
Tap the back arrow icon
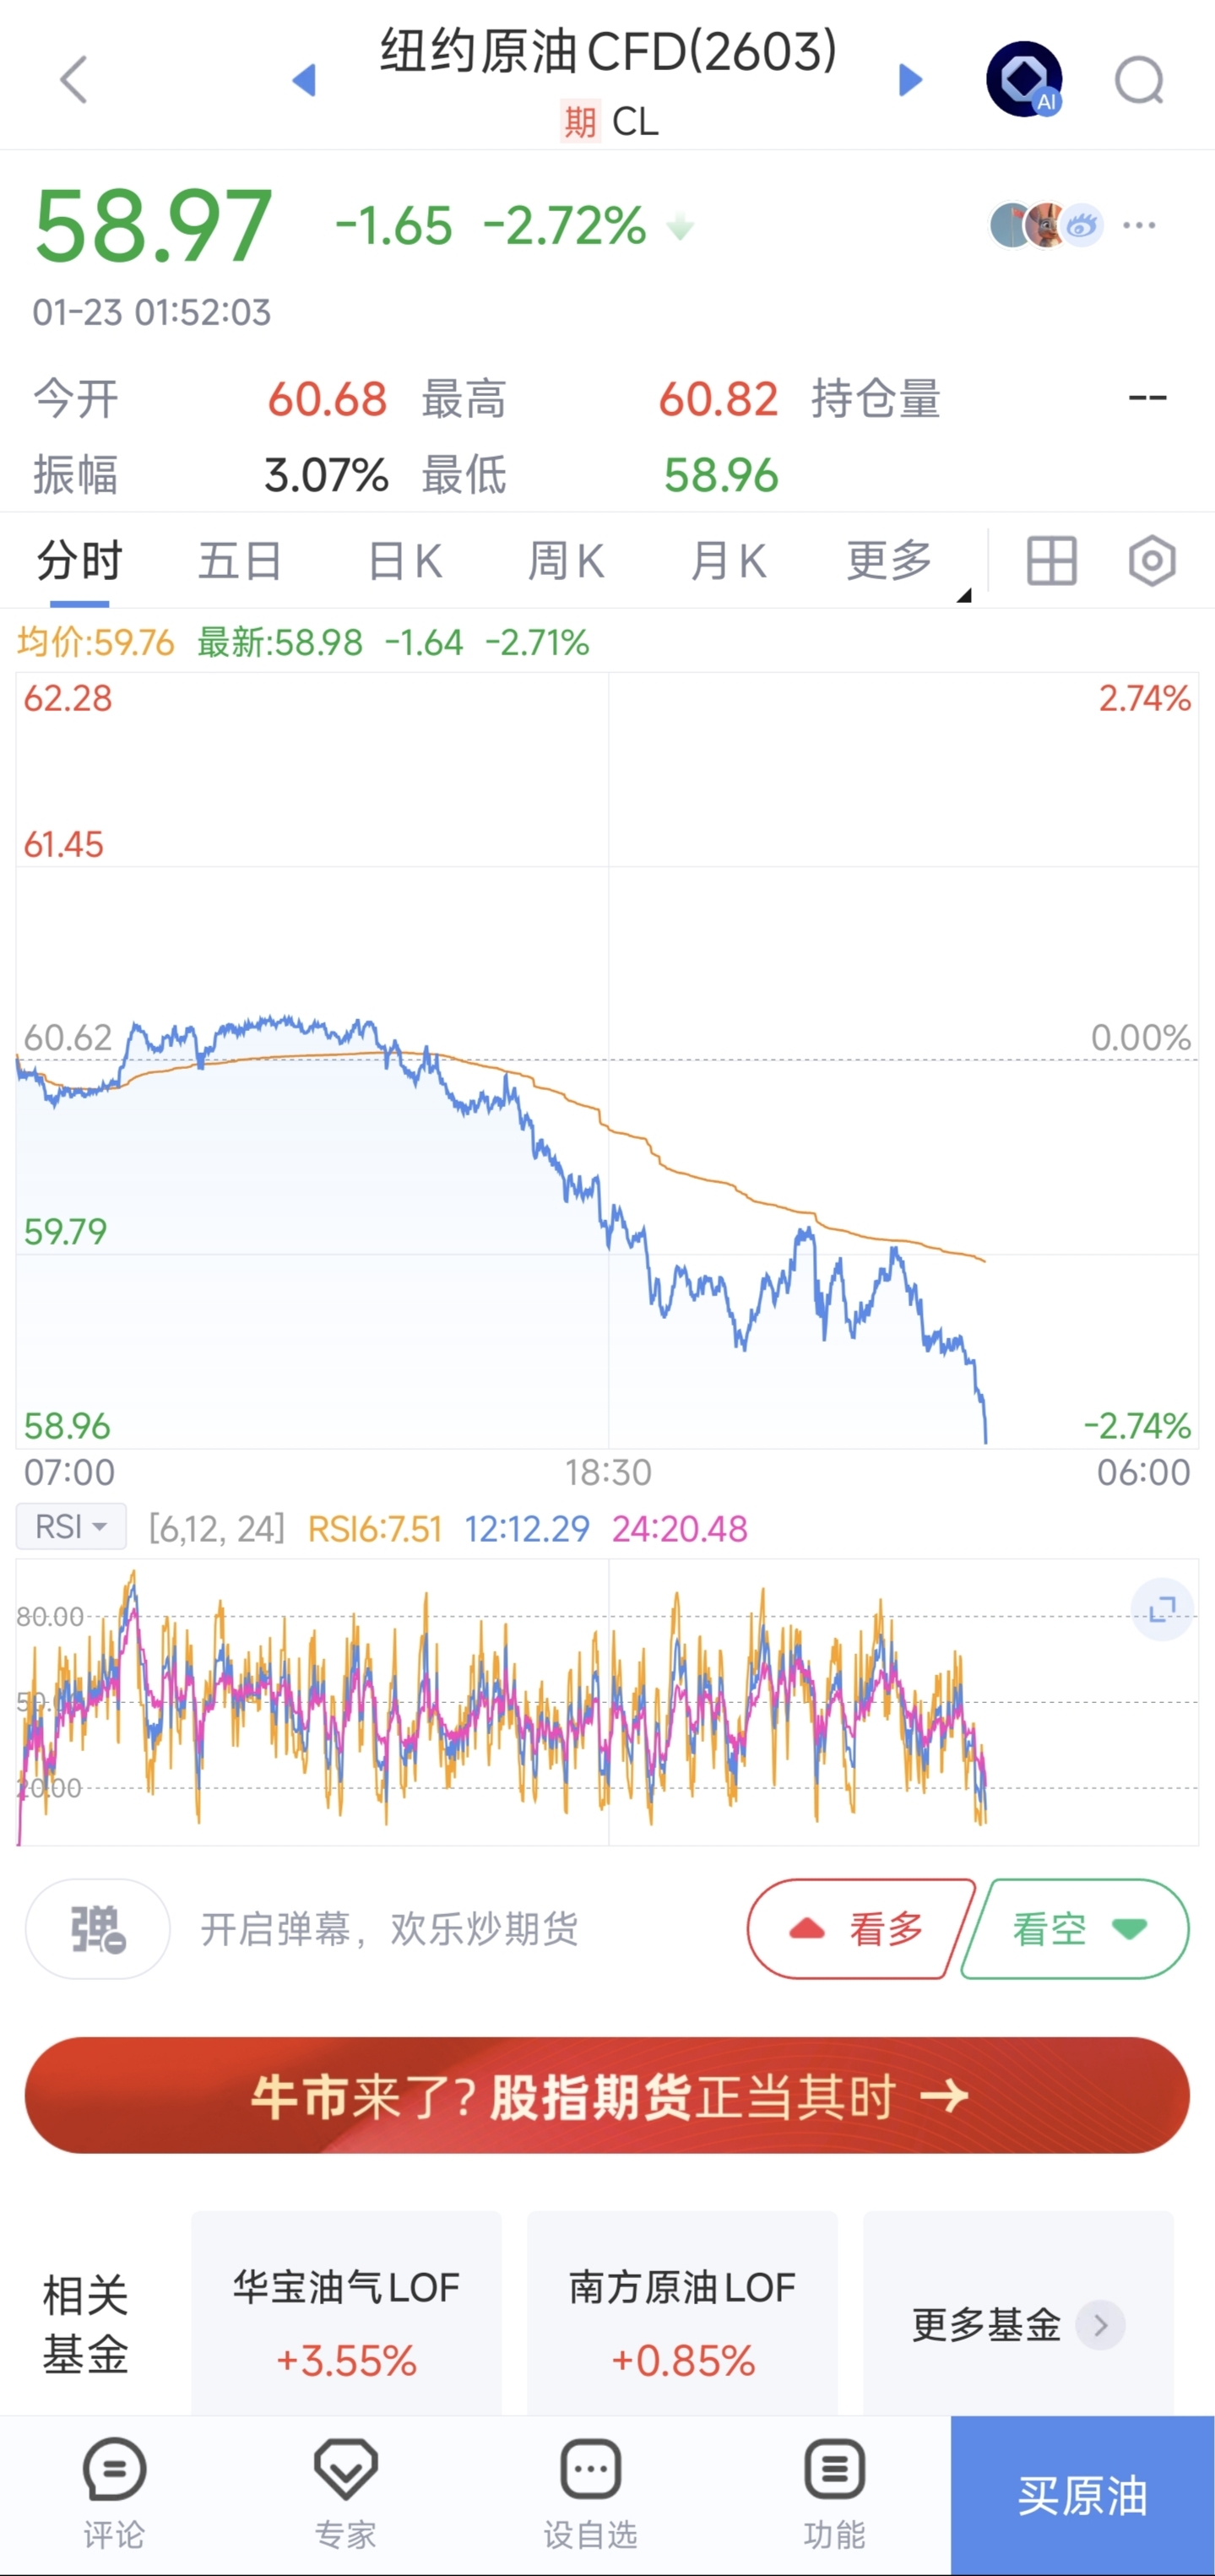(74, 80)
